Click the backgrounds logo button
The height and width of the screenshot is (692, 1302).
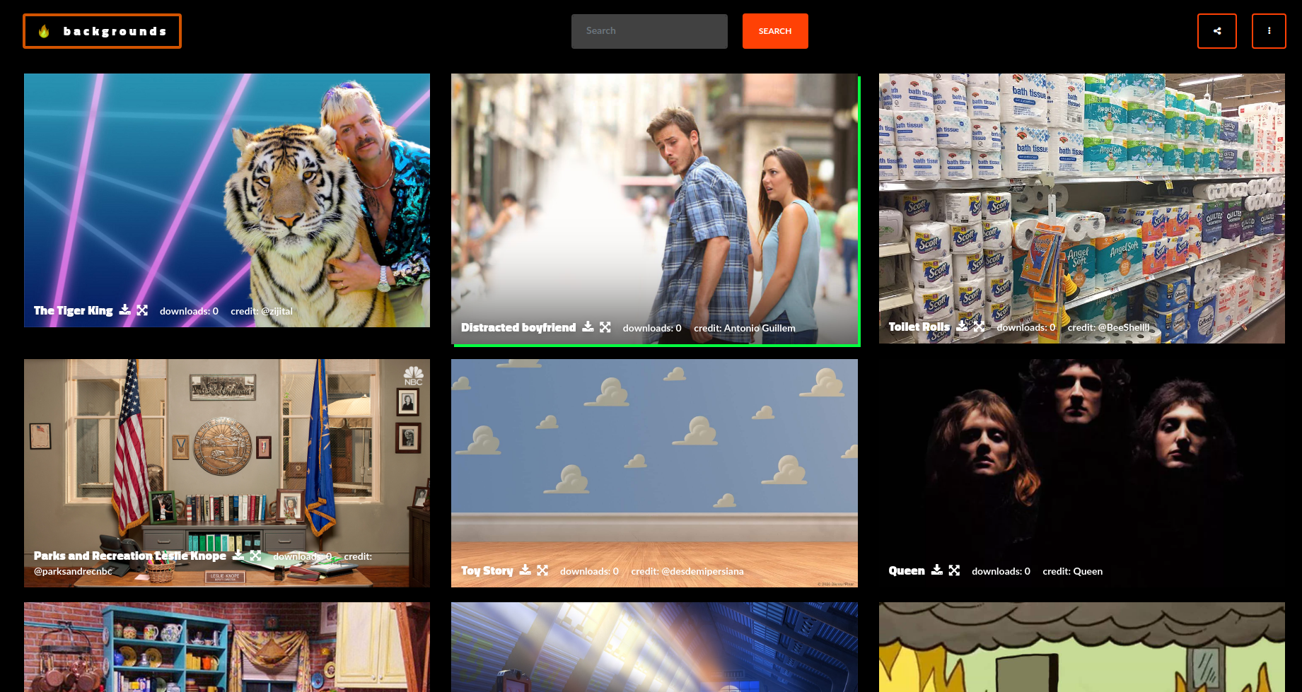[x=102, y=31]
